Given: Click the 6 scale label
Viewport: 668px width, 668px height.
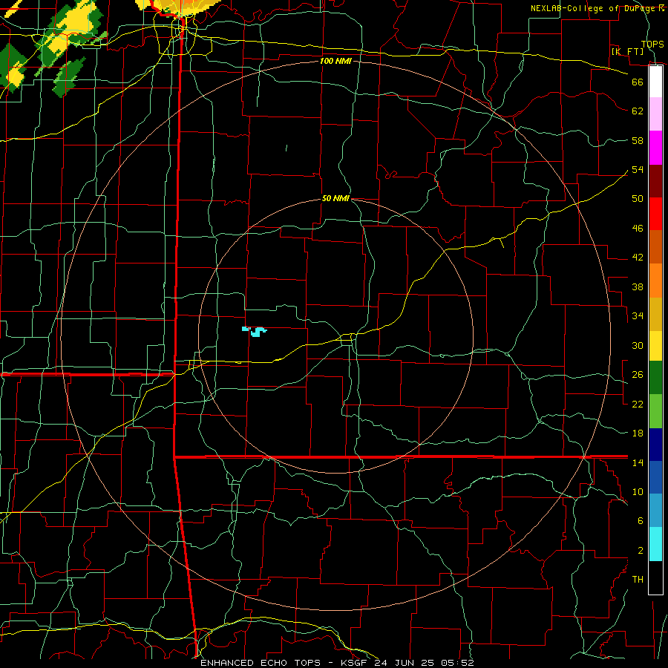Looking at the screenshot, I should point(640,520).
